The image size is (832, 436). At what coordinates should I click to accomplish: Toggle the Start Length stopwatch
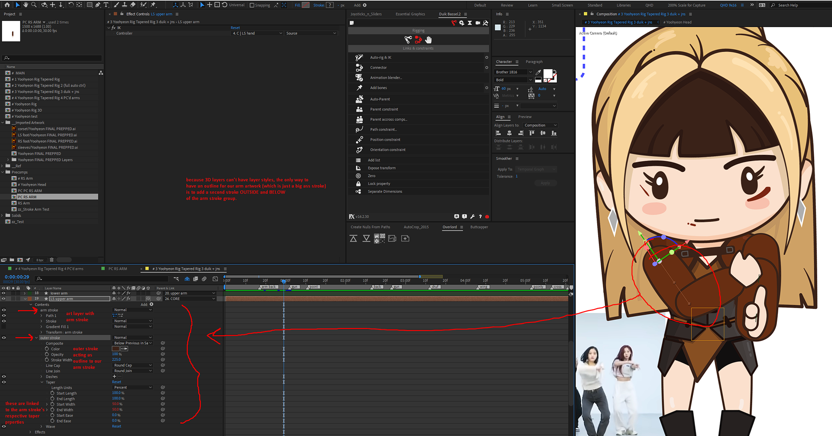click(x=52, y=393)
